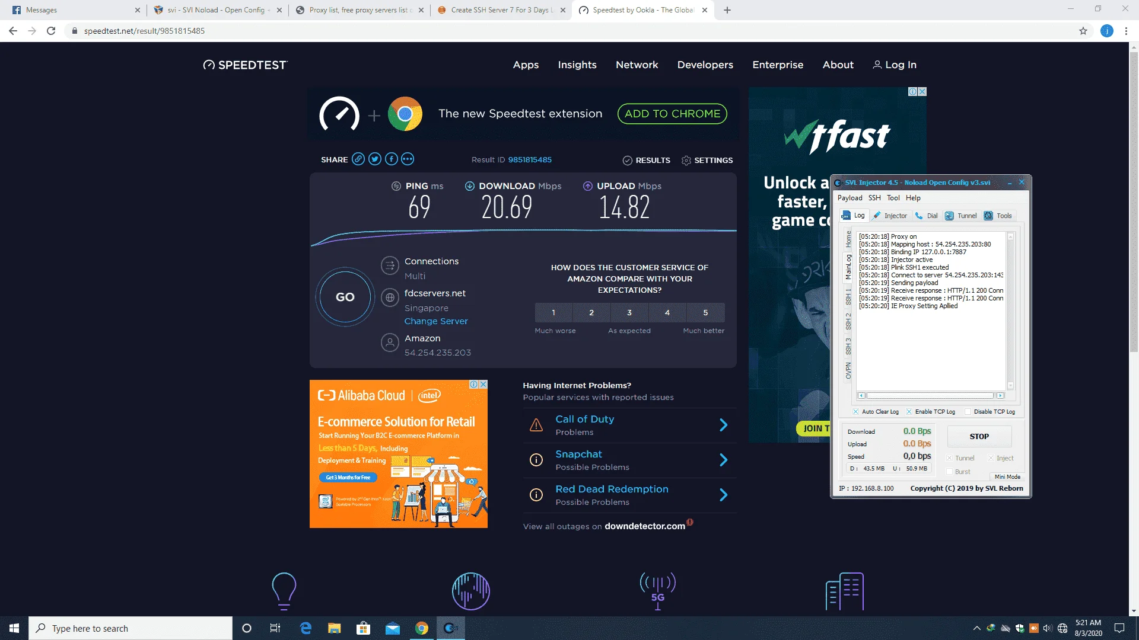
Task: Expand Red Dead Redemption problems chevron
Action: pyautogui.click(x=723, y=495)
